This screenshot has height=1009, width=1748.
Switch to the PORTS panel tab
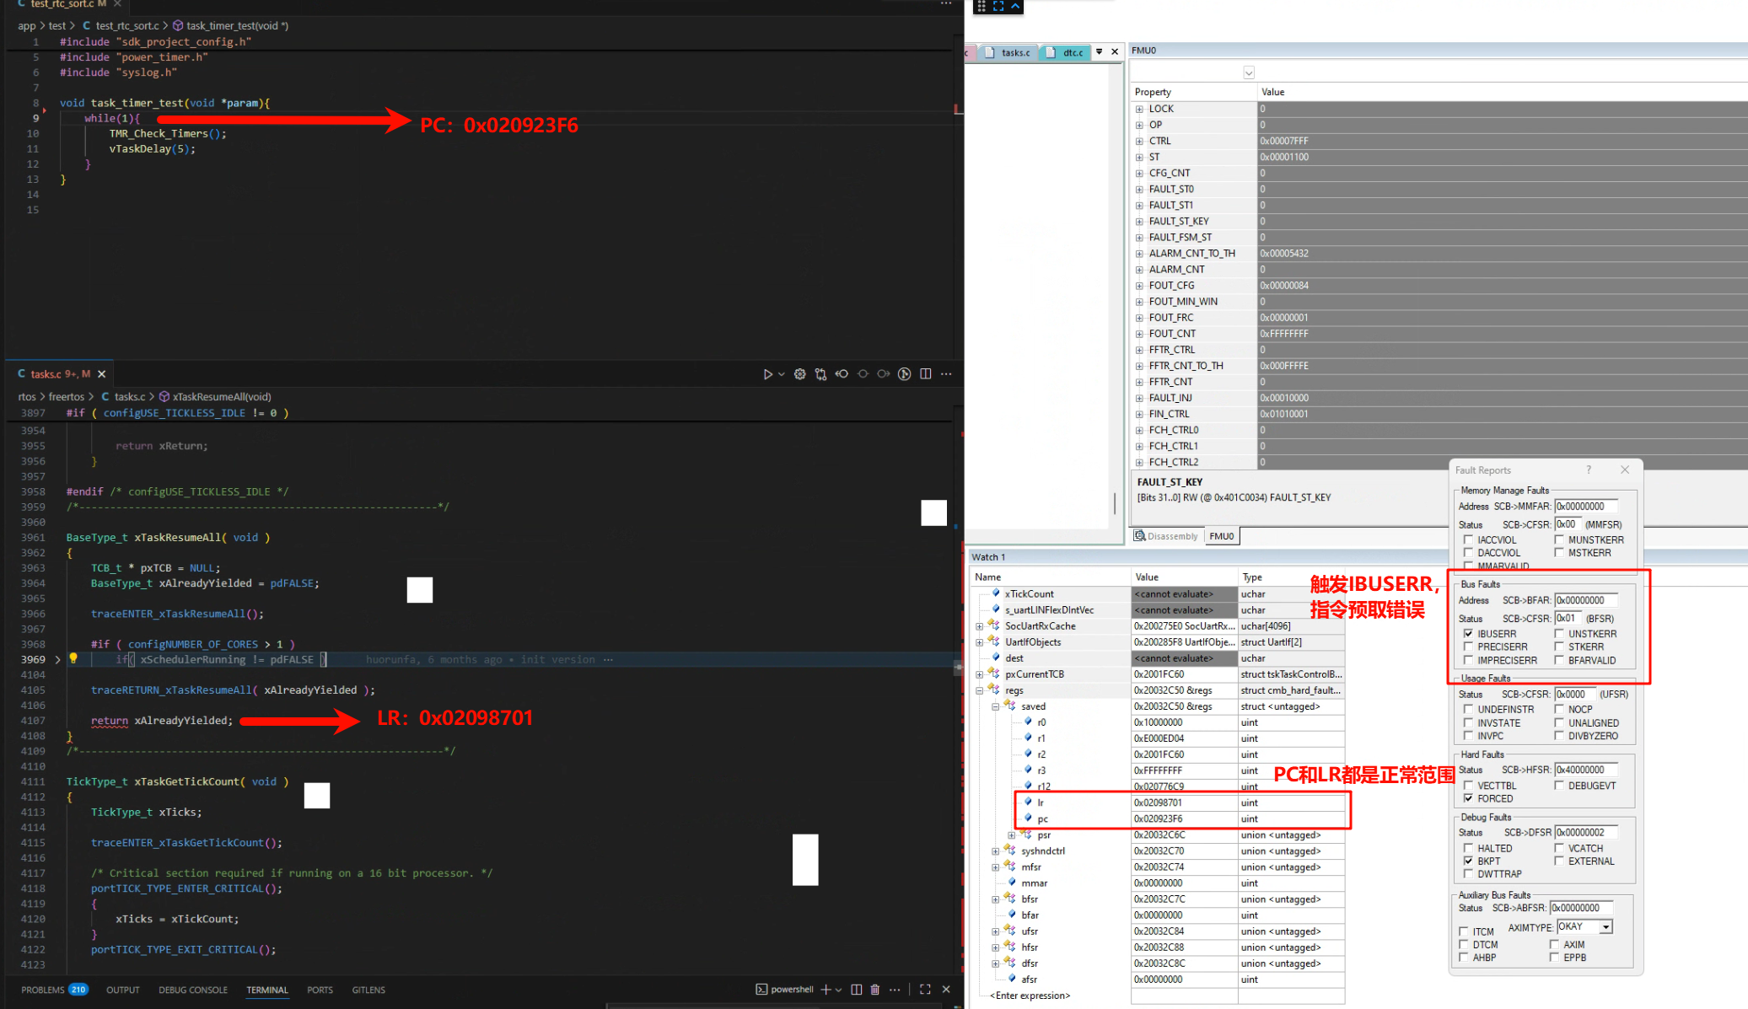tap(320, 990)
